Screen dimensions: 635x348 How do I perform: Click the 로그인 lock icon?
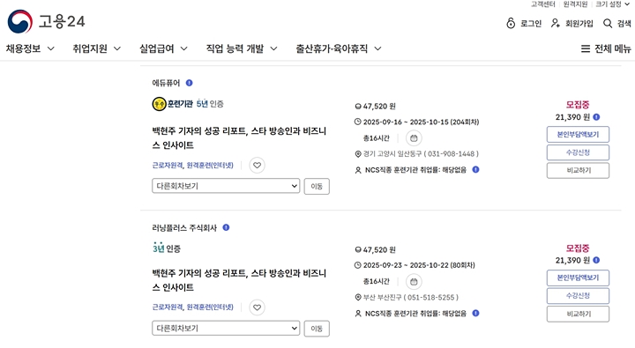511,23
